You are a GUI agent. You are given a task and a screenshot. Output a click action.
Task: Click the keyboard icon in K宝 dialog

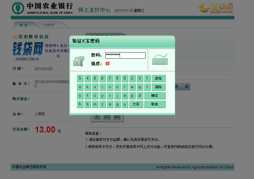coord(160,59)
